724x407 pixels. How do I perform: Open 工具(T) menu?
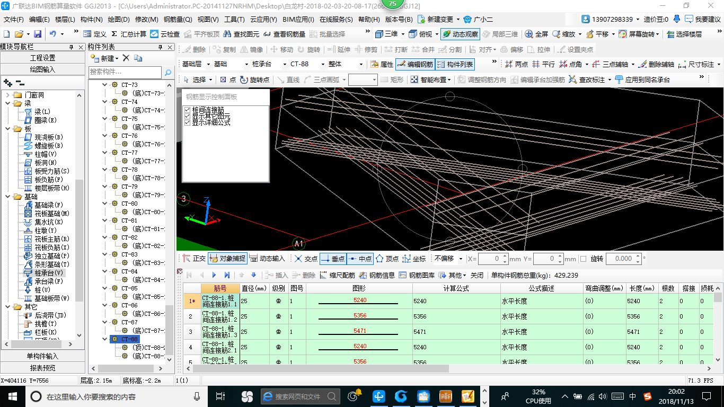(234, 20)
